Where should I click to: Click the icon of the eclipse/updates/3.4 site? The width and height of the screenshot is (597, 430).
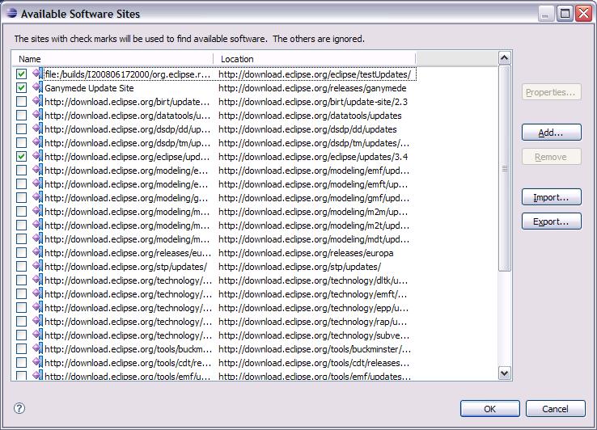tap(38, 156)
